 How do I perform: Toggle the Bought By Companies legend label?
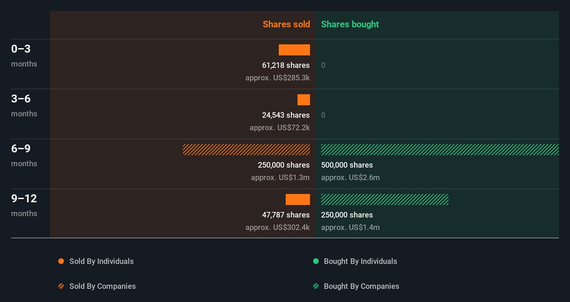[361, 286]
